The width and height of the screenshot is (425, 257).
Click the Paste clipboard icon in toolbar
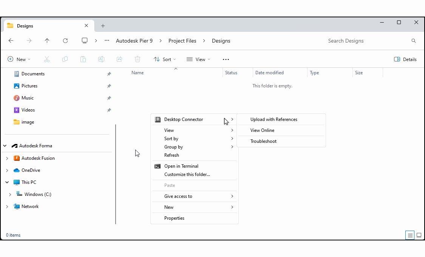(83, 60)
